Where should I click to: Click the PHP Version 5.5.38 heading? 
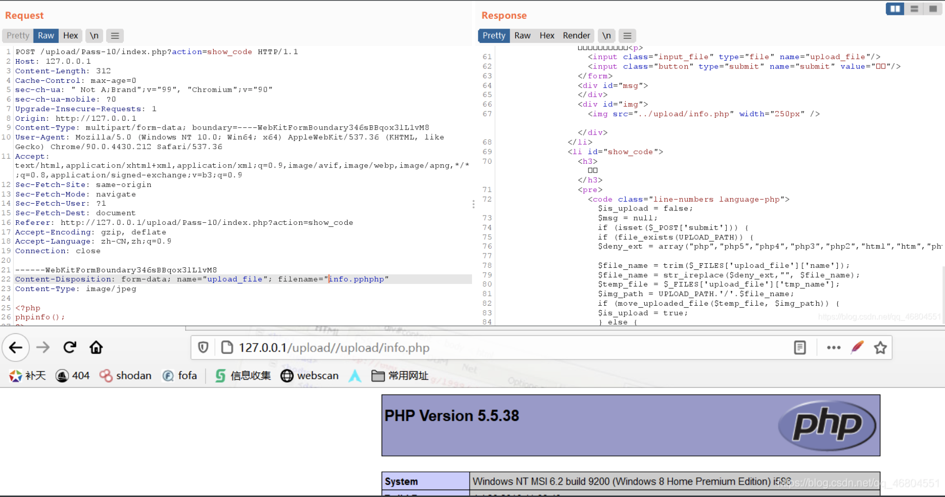pyautogui.click(x=452, y=416)
